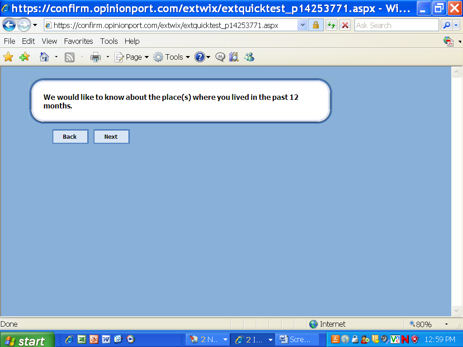Screen dimensions: 463x347
Task: Open the File menu
Action: pyautogui.click(x=9, y=41)
